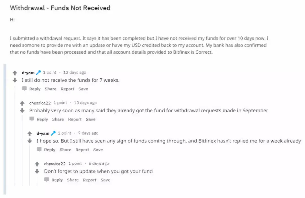Downvote d-yam's 'I hope so' comment

pyautogui.click(x=30, y=141)
